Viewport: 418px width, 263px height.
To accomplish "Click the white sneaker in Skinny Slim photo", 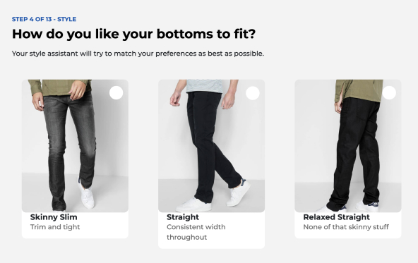I will point(86,195).
